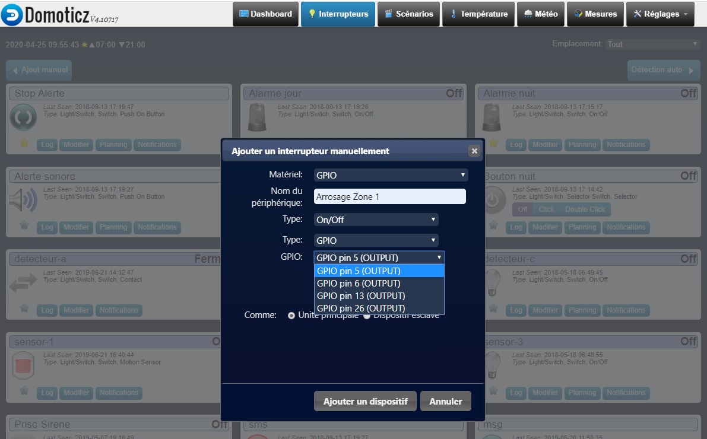
Task: Select the Dispositif esclave radio button
Action: point(367,316)
